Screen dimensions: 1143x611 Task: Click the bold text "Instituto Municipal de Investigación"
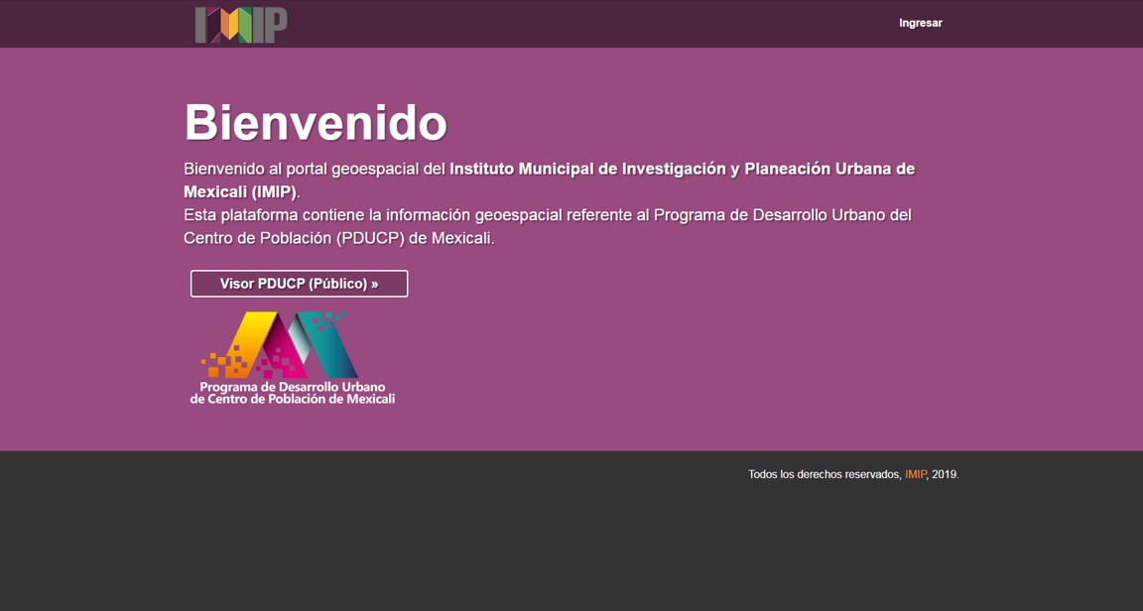tap(587, 170)
